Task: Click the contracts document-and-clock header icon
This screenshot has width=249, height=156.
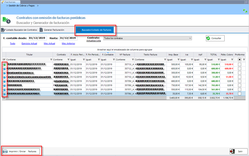Action: click(6, 20)
